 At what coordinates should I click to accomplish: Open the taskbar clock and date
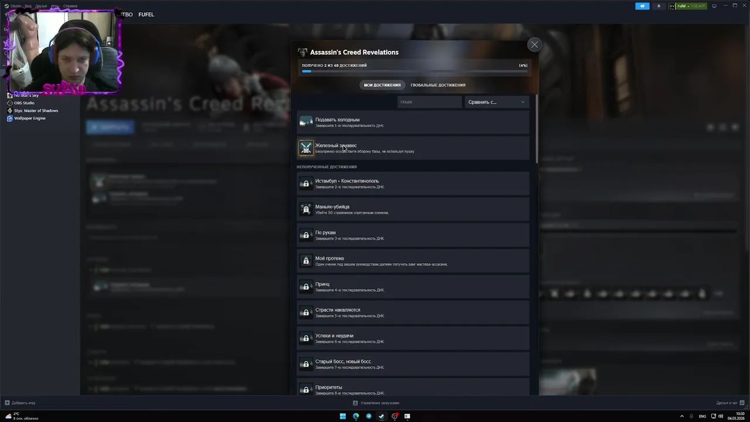tap(736, 416)
